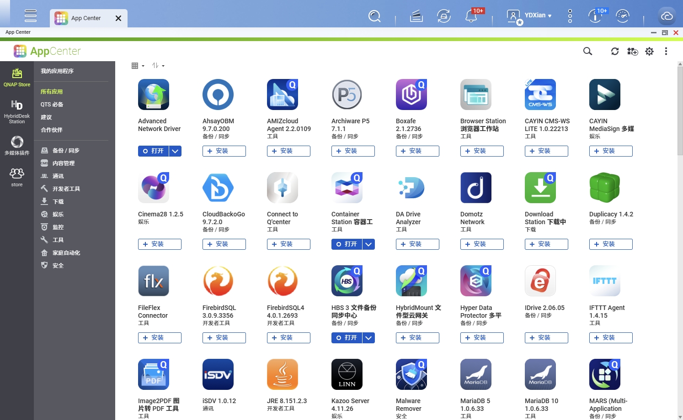The height and width of the screenshot is (420, 683).
Task: Select QNAP Store in left sidebar
Action: (x=17, y=77)
